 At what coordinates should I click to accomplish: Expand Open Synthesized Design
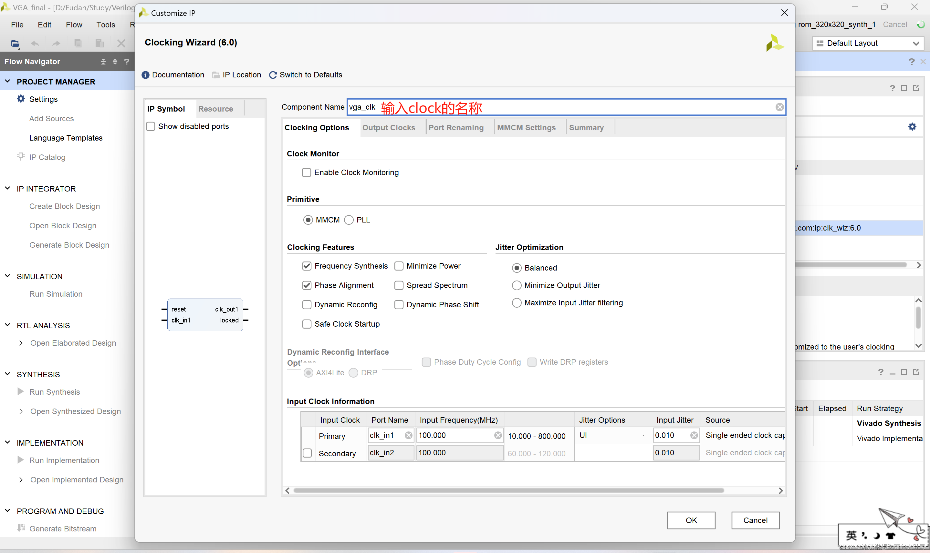21,411
